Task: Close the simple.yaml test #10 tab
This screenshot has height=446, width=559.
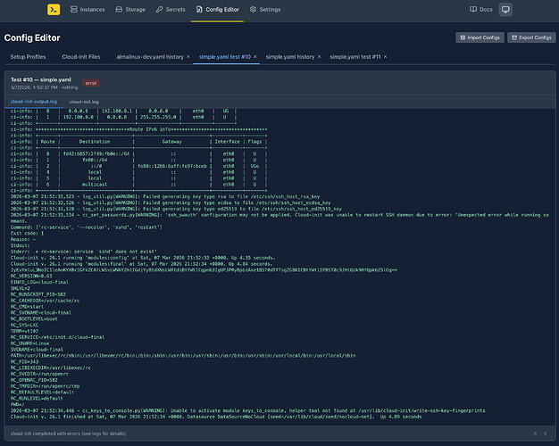Action: click(254, 56)
